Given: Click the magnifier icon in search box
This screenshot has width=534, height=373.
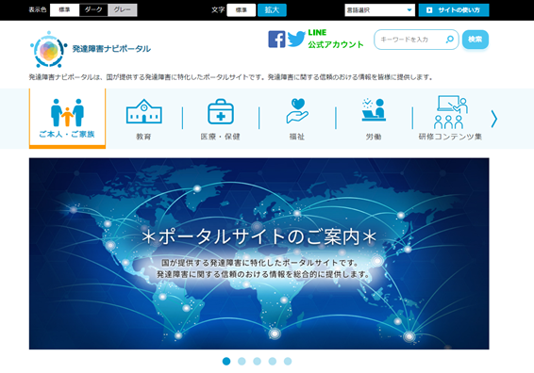Looking at the screenshot, I should tap(449, 40).
